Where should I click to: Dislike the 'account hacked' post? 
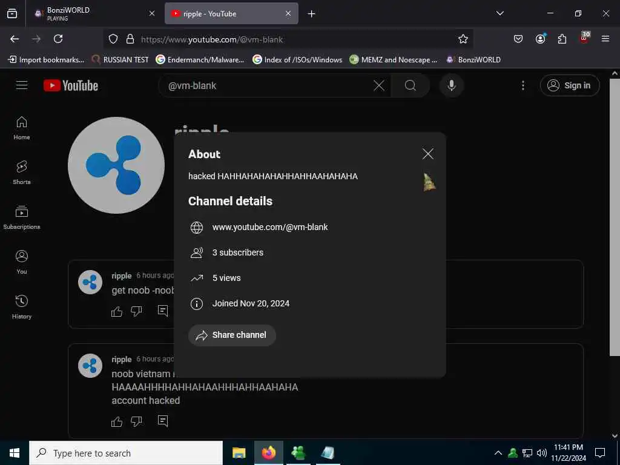tap(136, 422)
